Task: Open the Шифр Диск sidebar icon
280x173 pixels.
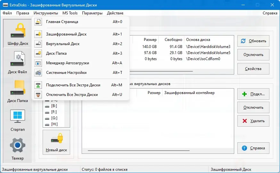Action: [18, 30]
